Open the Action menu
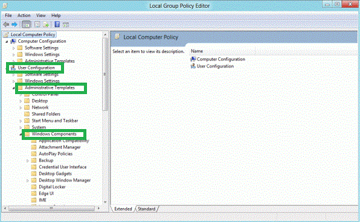The image size is (360, 222). [x=24, y=15]
